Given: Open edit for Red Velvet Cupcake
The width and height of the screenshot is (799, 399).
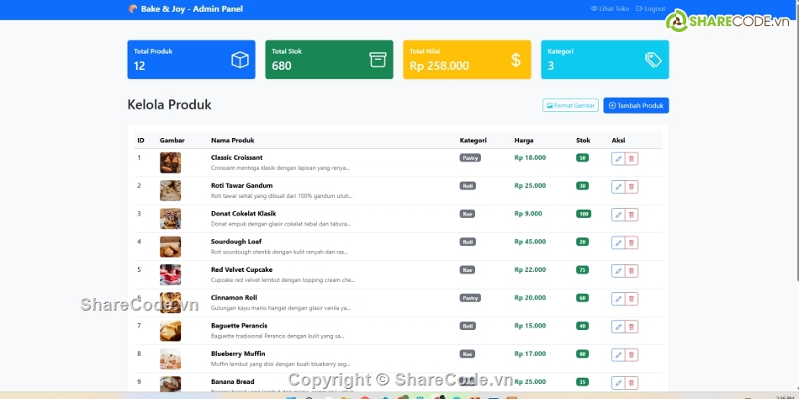Looking at the screenshot, I should tap(618, 271).
